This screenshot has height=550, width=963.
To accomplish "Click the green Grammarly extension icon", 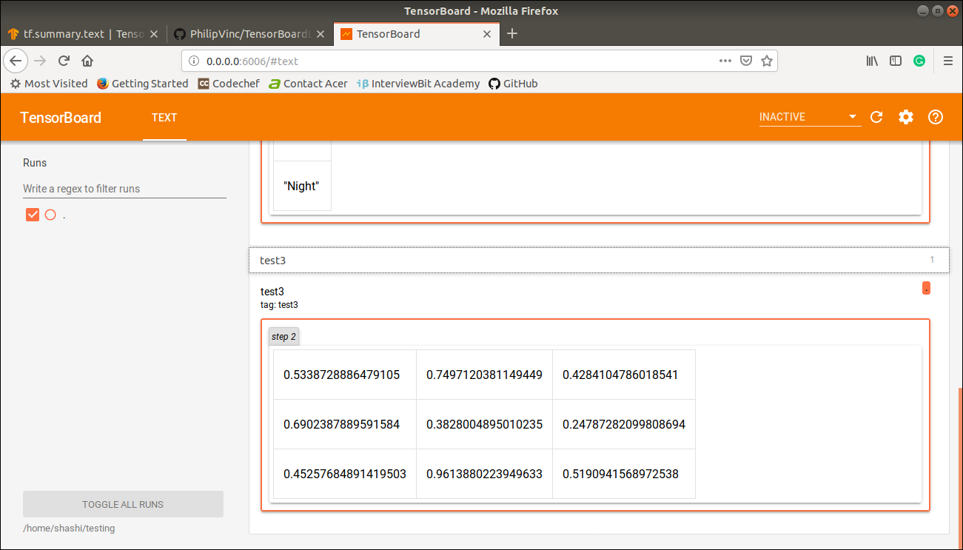I will (x=919, y=61).
